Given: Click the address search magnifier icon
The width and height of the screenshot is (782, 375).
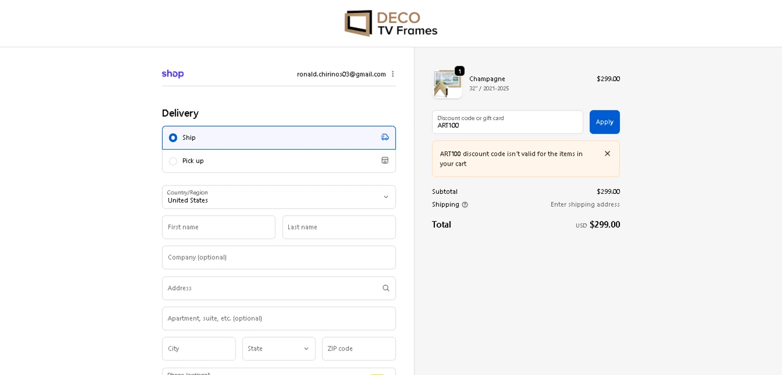Looking at the screenshot, I should click(386, 288).
